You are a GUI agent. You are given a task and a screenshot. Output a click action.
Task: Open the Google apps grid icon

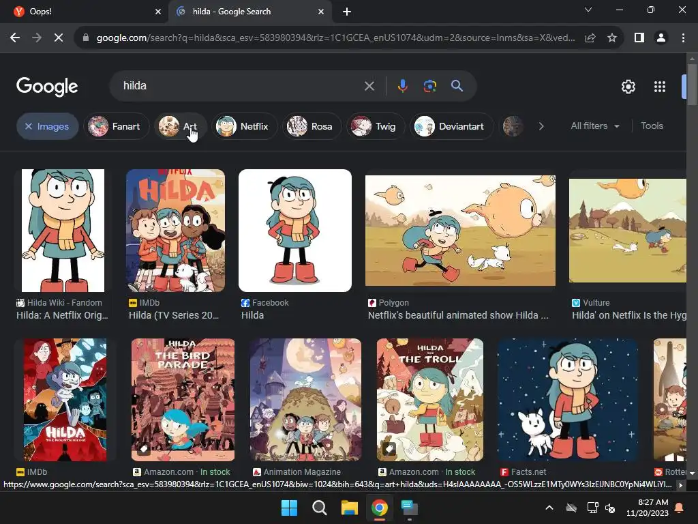(x=660, y=87)
